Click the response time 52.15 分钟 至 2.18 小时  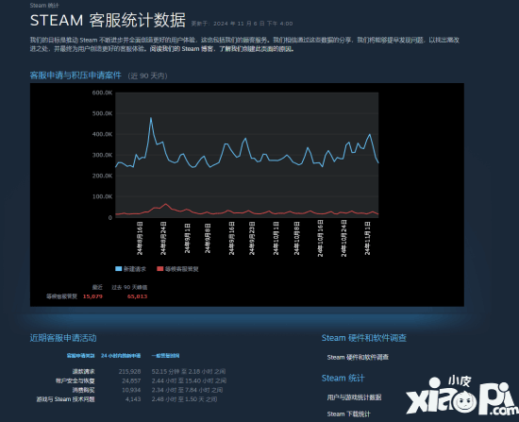189,372
